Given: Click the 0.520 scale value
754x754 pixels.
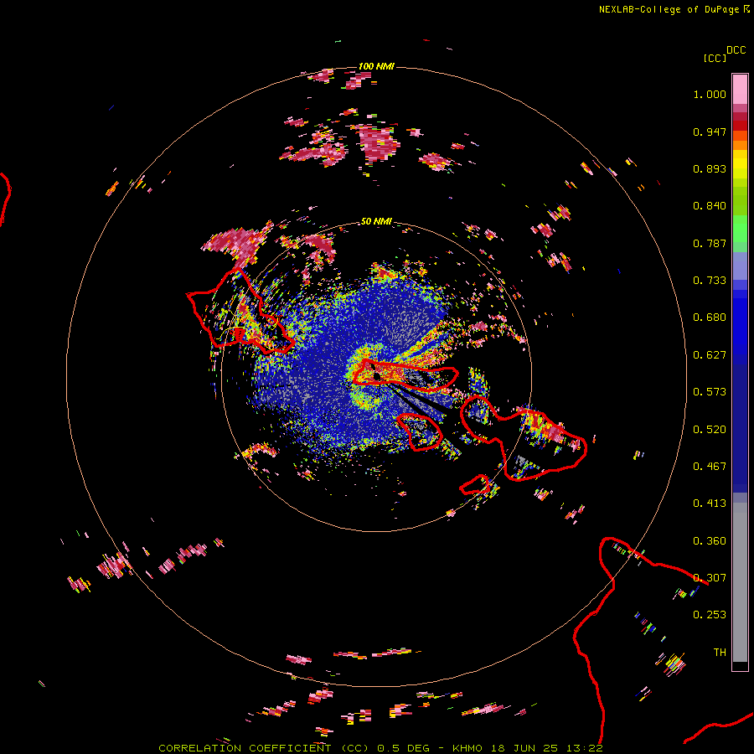Looking at the screenshot, I should (710, 430).
